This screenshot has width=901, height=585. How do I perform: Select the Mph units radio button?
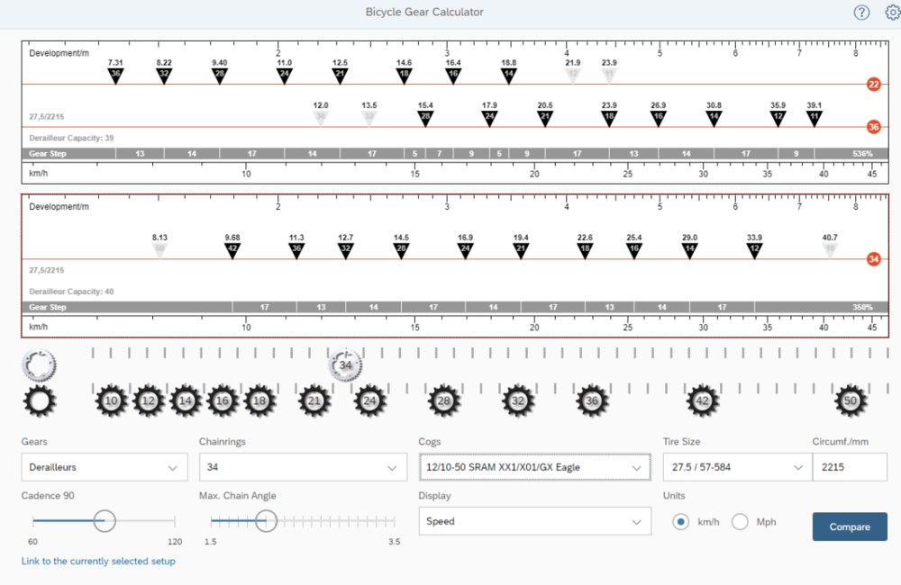pos(740,522)
